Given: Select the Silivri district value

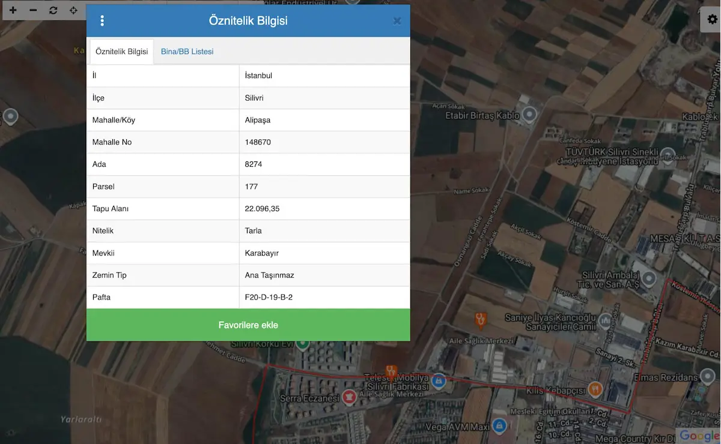Looking at the screenshot, I should point(324,98).
